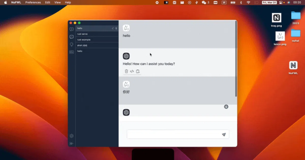Screen dimensions: 305x160
Task: Click the chat area vertical scrollbar
Action: pyautogui.click(x=236, y=59)
